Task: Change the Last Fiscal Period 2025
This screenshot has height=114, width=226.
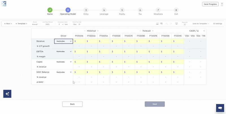Action: pos(47,24)
